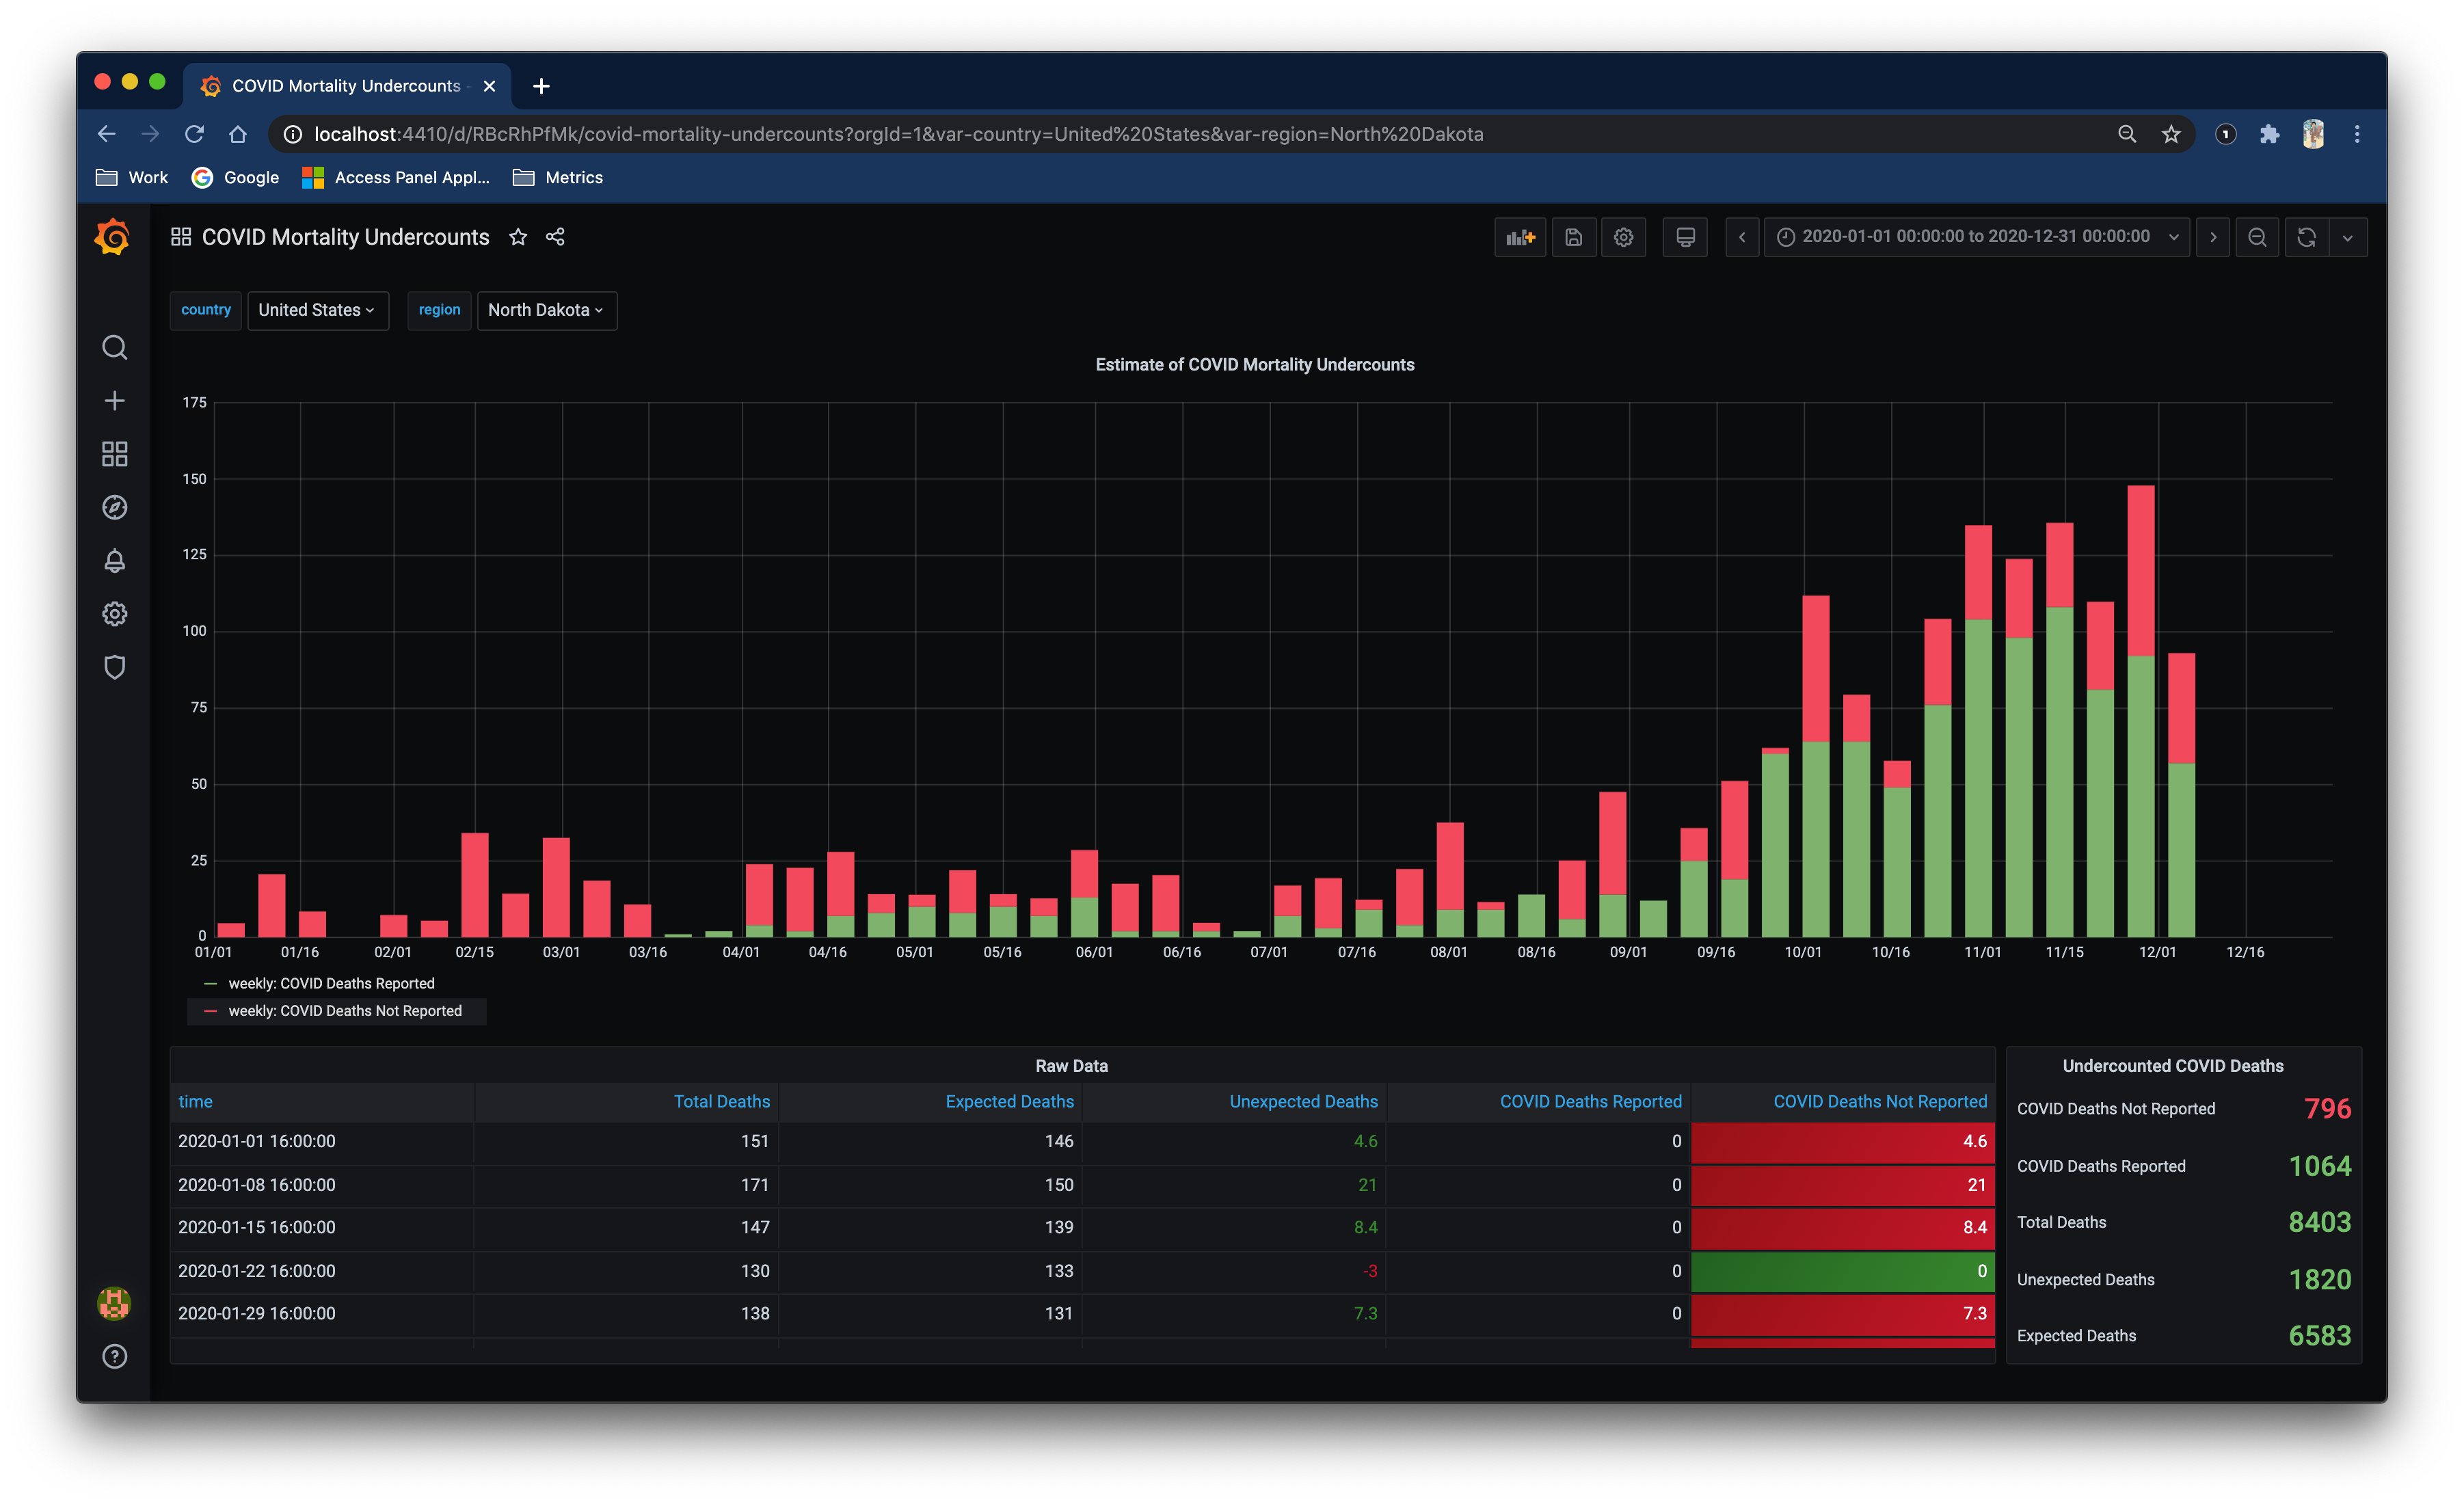Open the Server Admin shield icon
This screenshot has width=2464, height=1504.
click(x=114, y=667)
